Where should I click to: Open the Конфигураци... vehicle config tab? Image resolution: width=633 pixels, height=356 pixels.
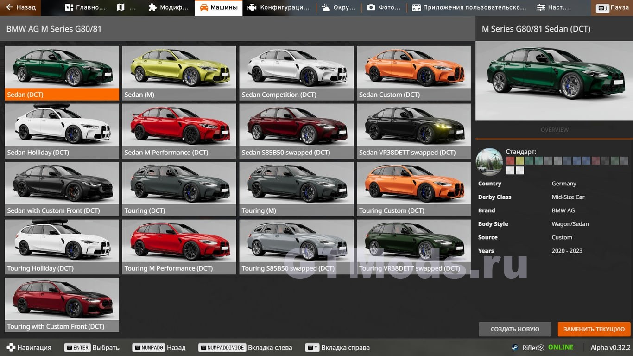(279, 7)
